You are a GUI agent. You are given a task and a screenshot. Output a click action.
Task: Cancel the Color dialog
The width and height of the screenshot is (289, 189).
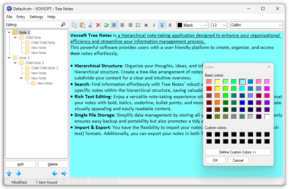(x=238, y=160)
